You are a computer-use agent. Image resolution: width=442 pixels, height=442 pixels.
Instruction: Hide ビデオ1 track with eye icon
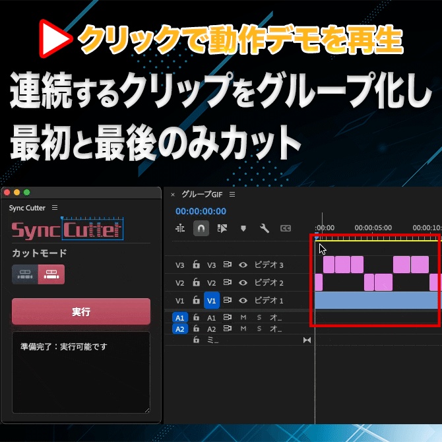click(243, 301)
